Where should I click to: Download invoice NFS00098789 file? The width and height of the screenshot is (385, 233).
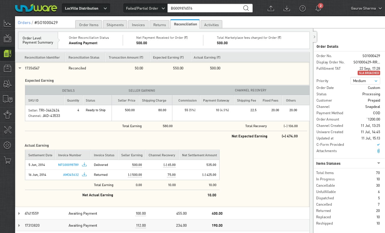[x=84, y=165]
